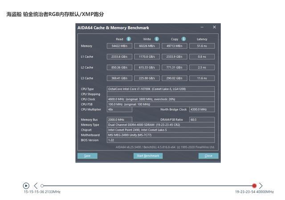Click Memory Write value 60226 MB/s
The height and width of the screenshot is (200, 285).
[147, 46]
